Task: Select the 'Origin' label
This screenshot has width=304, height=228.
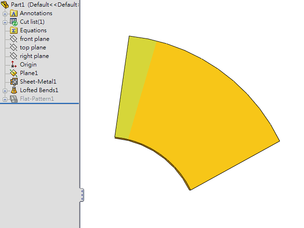Action: (28, 65)
